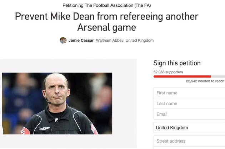Click the red filled signature progress bar

[x=182, y=76]
